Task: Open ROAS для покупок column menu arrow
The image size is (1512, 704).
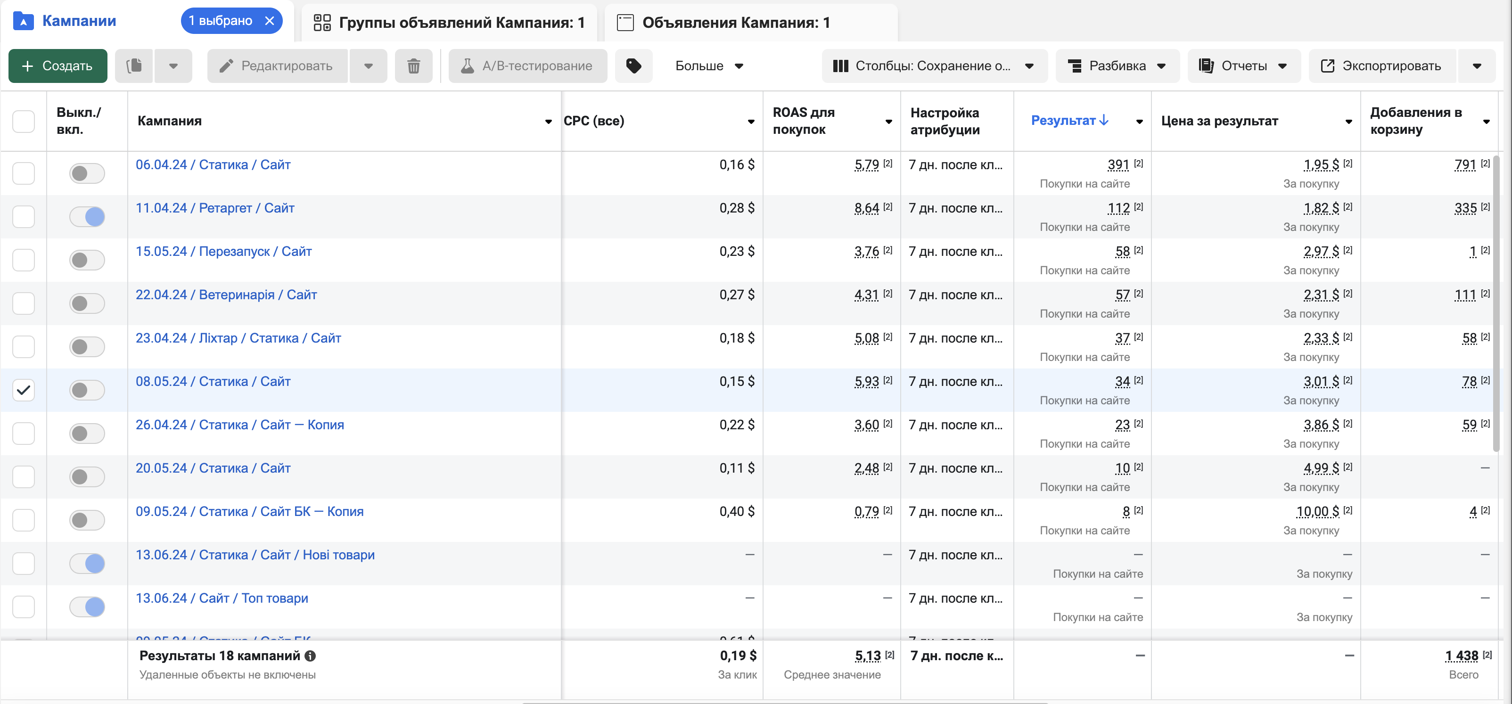Action: coord(888,122)
